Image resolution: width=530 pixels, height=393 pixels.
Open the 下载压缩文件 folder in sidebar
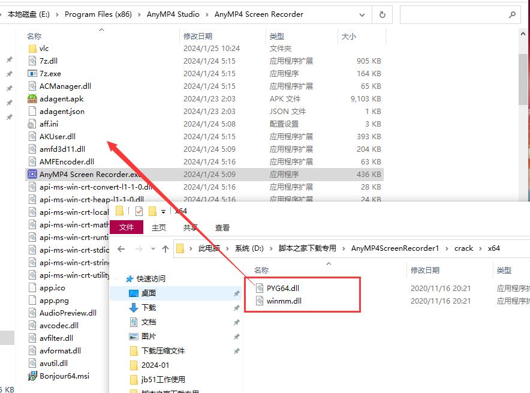click(x=163, y=351)
